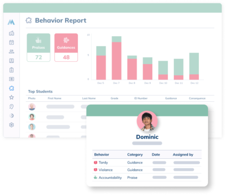The image size is (226, 195).
Task: Click the Praise category in Accountability row
Action: [132, 177]
